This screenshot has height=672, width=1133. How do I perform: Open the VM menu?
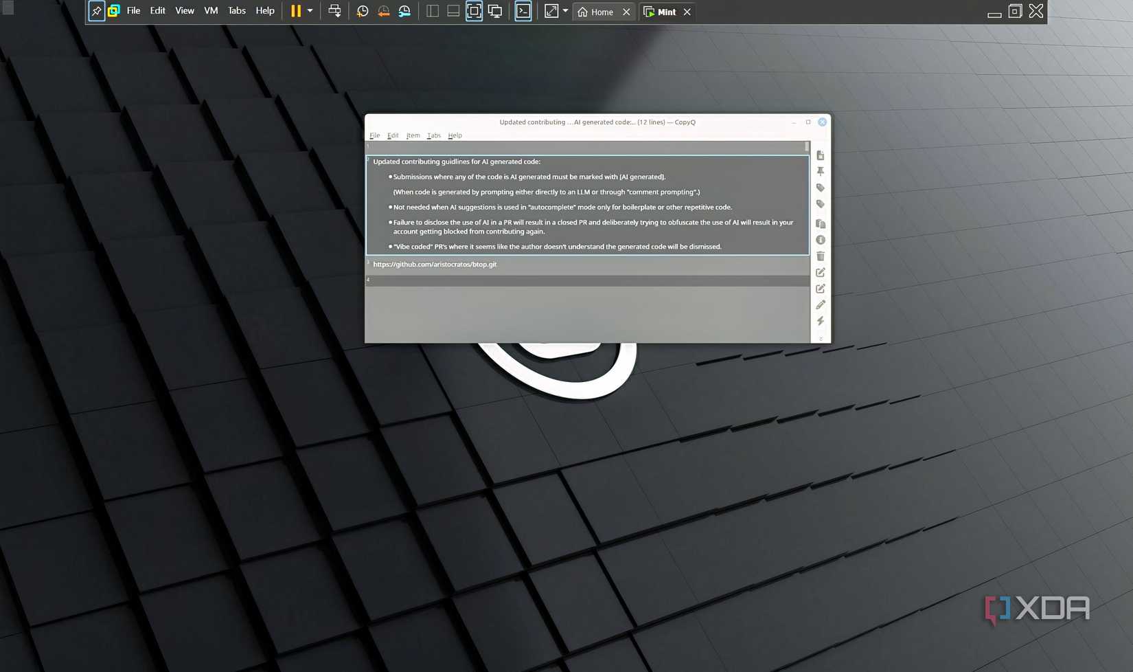point(210,10)
